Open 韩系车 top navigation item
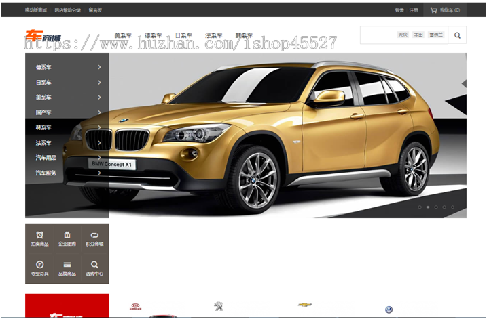 point(244,35)
